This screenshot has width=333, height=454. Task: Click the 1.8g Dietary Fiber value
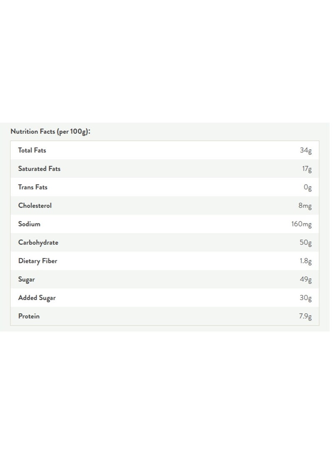pyautogui.click(x=306, y=261)
